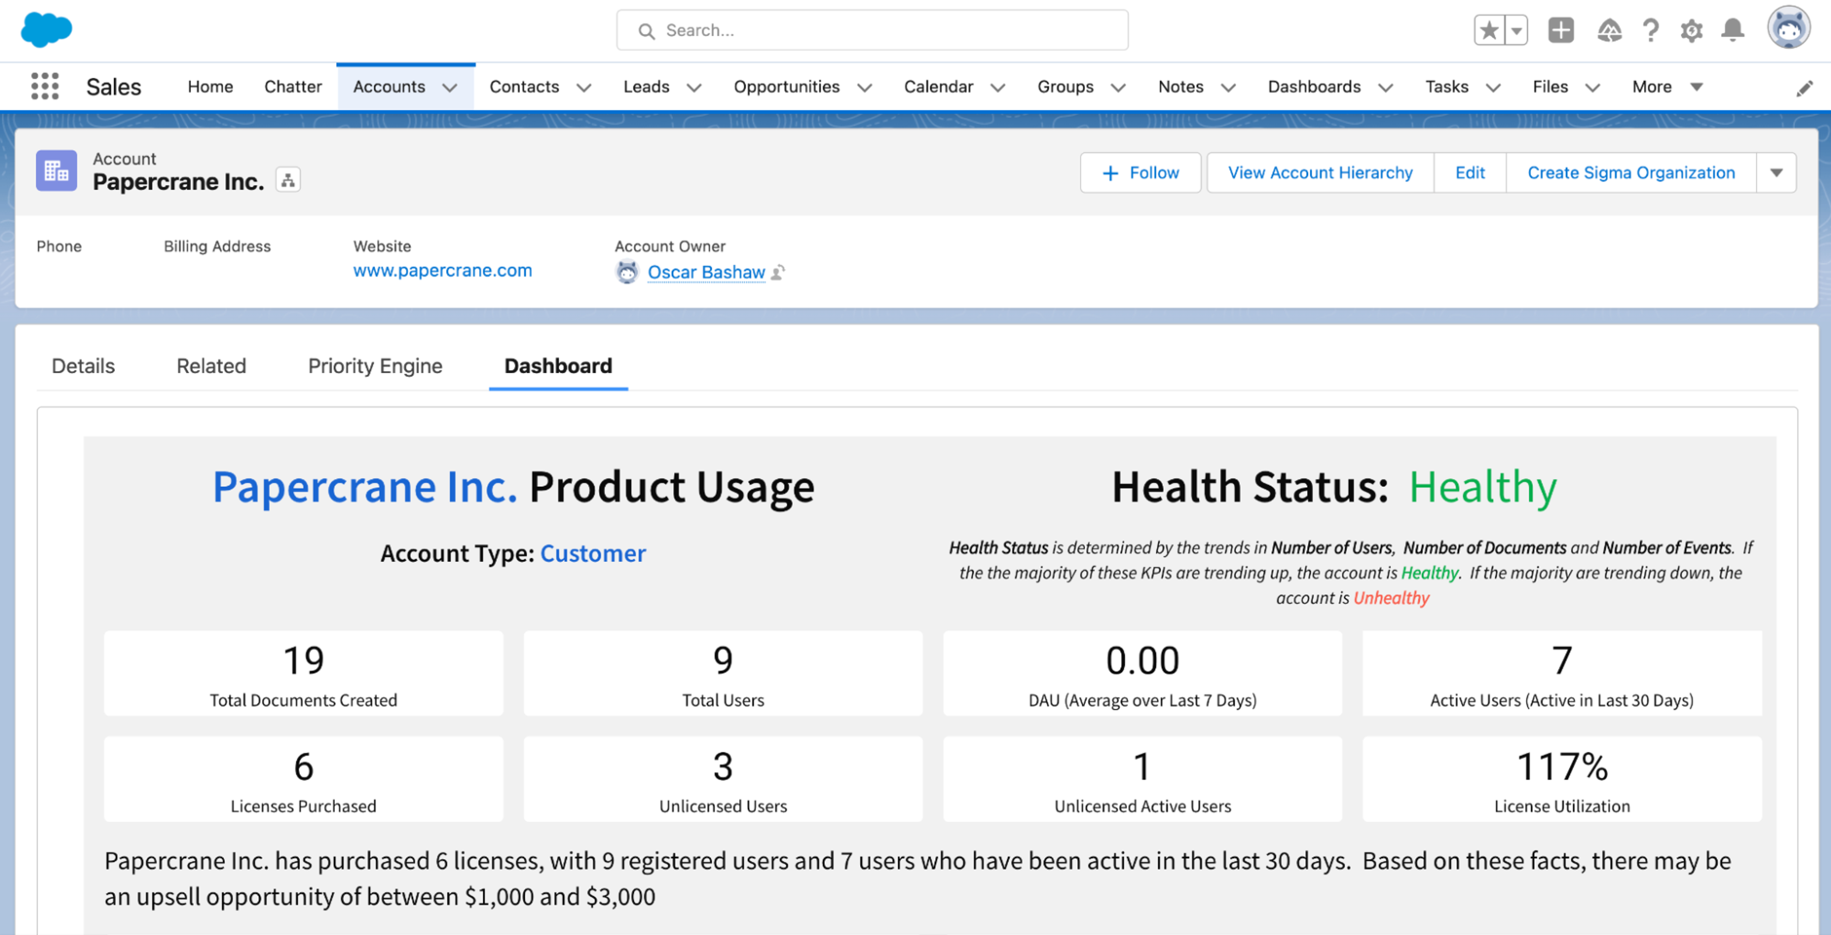Click the 'Billing Address' field label

[x=217, y=247]
